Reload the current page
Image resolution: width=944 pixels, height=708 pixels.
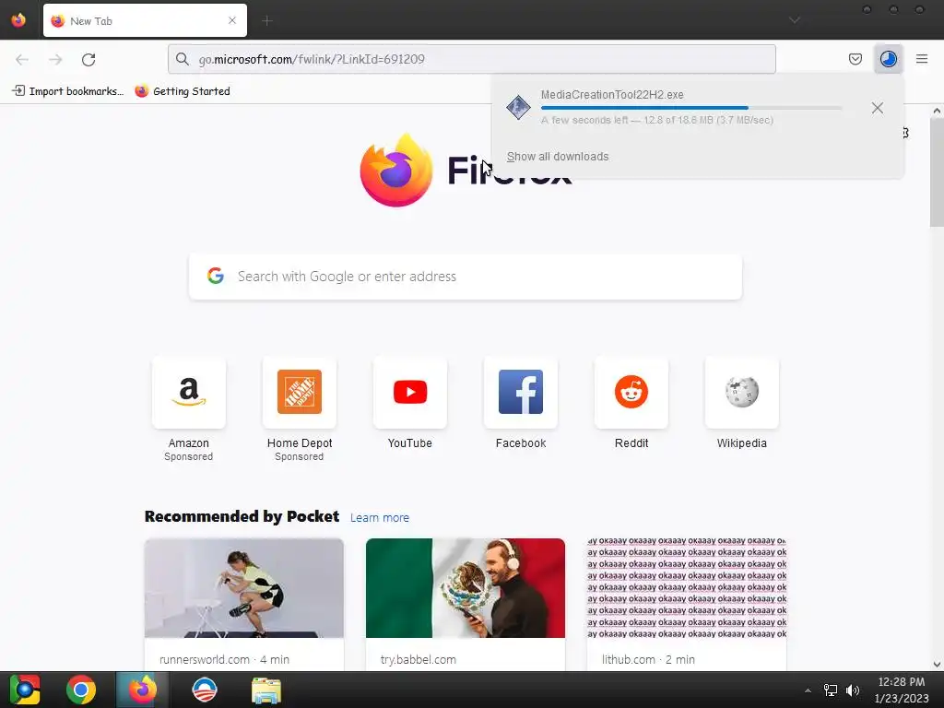pos(88,59)
